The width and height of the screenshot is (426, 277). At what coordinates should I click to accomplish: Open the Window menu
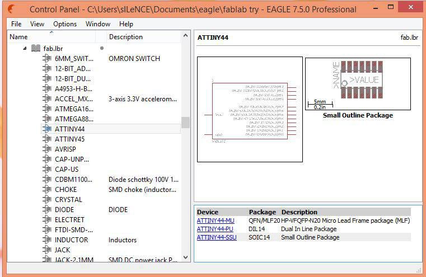click(x=98, y=24)
